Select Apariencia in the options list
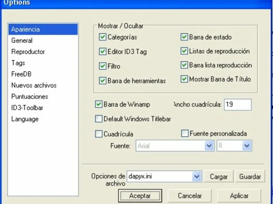 point(43,29)
